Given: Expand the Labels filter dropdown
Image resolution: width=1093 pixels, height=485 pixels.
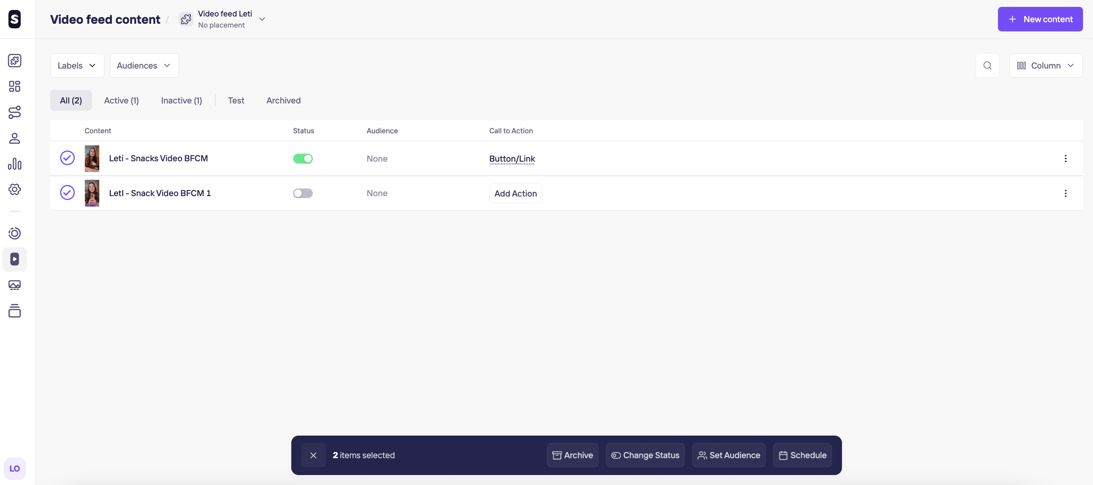Looking at the screenshot, I should tap(77, 66).
